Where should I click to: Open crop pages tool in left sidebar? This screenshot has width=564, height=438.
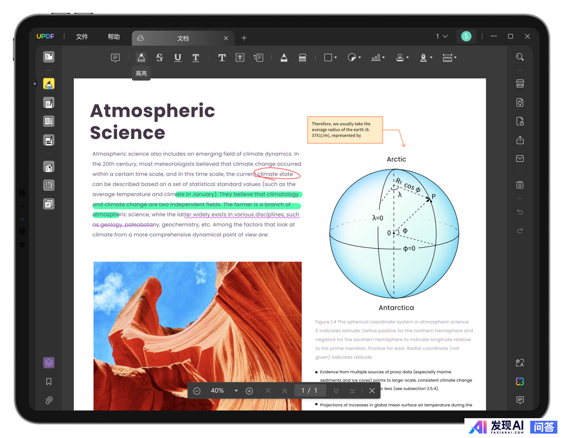click(49, 185)
